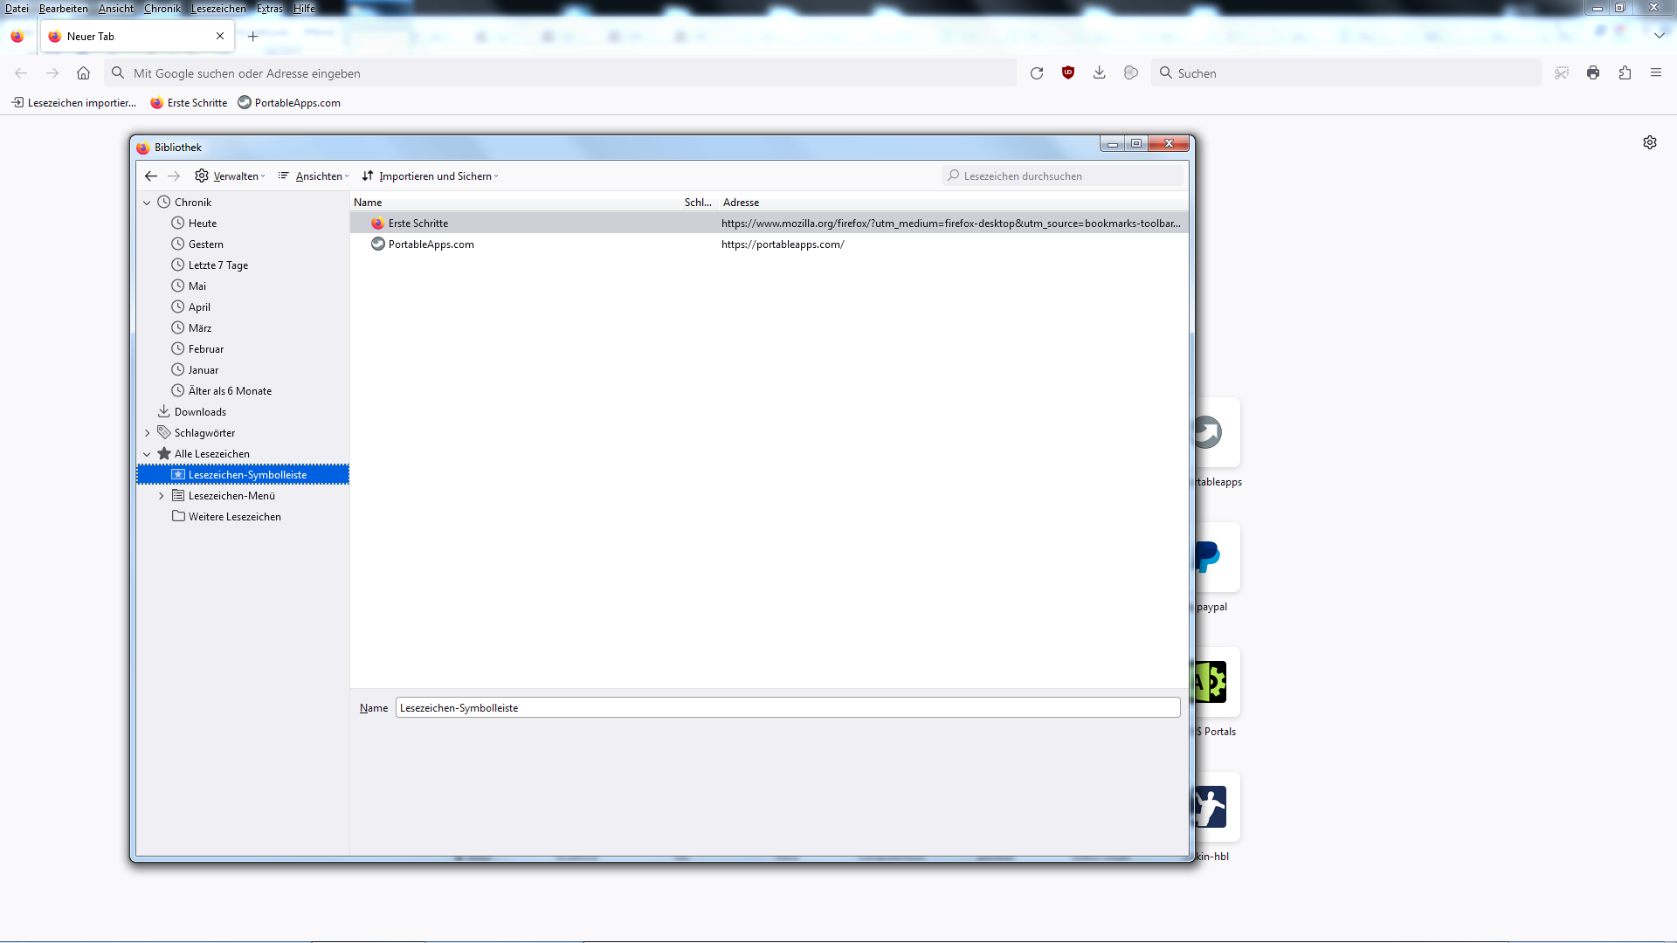Collapse the Chronik tree node

tap(148, 203)
